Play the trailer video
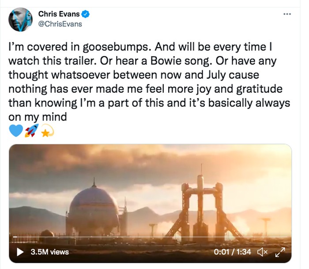 pyautogui.click(x=20, y=252)
